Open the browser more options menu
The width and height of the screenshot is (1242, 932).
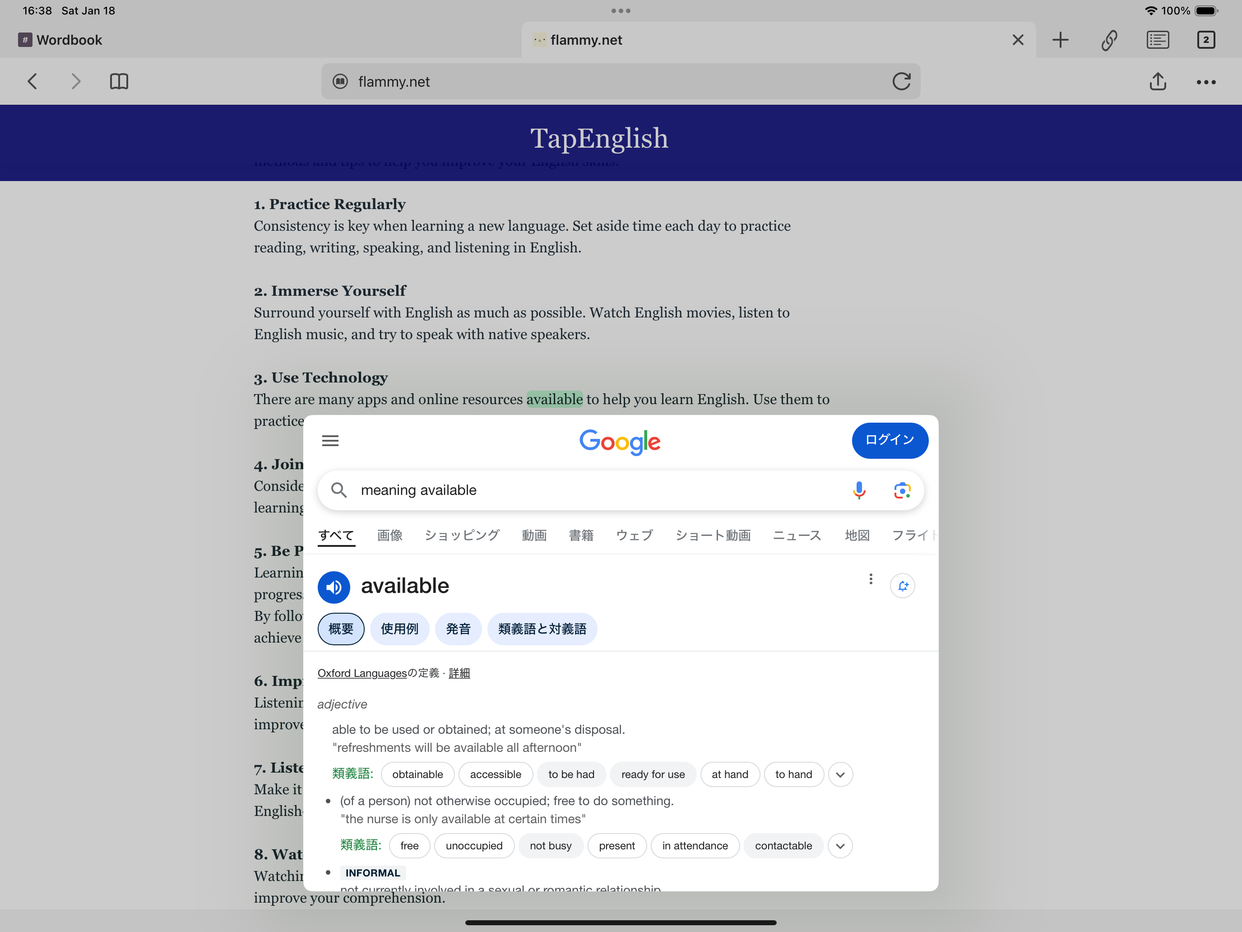tap(1205, 82)
